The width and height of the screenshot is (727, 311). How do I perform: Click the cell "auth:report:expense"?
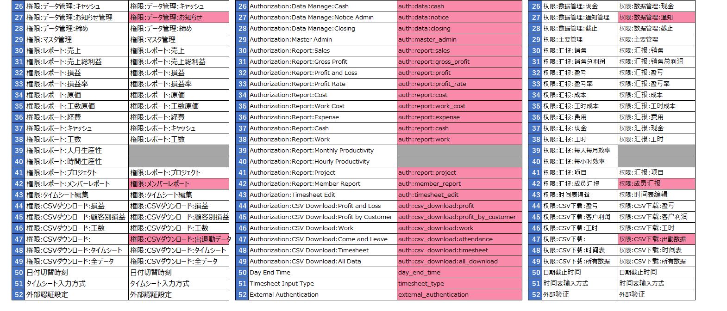tap(459, 117)
